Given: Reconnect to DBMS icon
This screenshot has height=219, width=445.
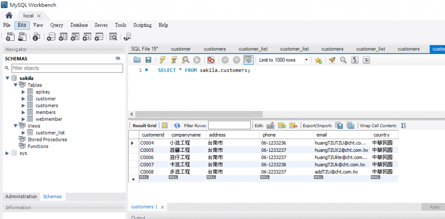Looking at the screenshot, I should pyautogui.click(x=127, y=36).
